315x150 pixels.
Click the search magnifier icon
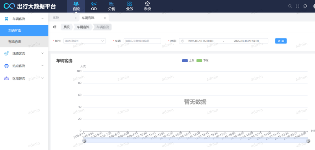coord(290,6)
